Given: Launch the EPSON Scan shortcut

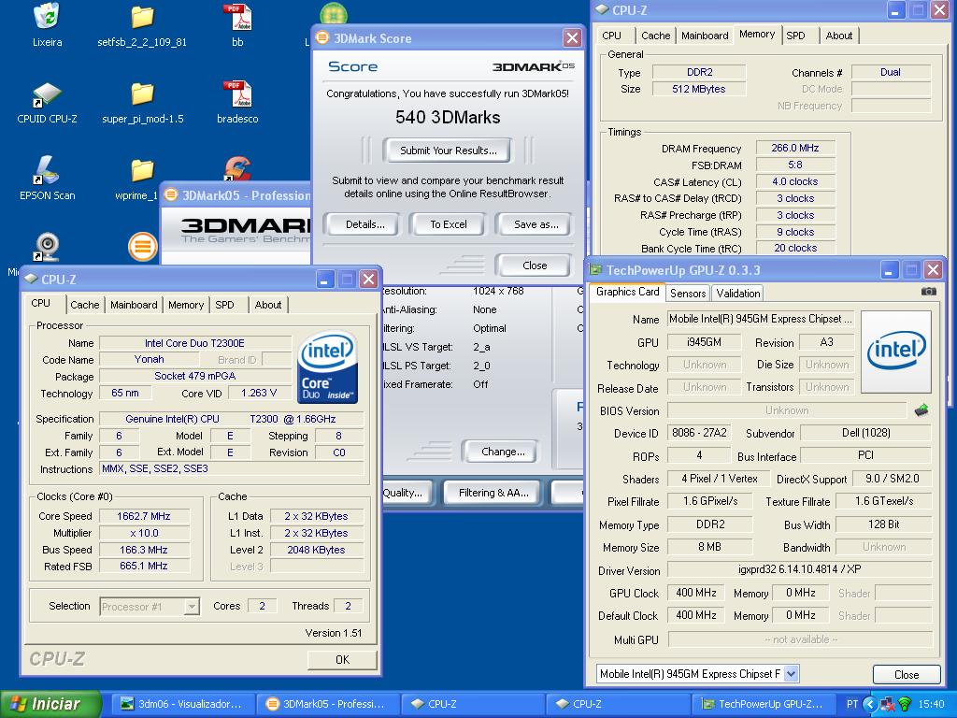Looking at the screenshot, I should coord(47,170).
